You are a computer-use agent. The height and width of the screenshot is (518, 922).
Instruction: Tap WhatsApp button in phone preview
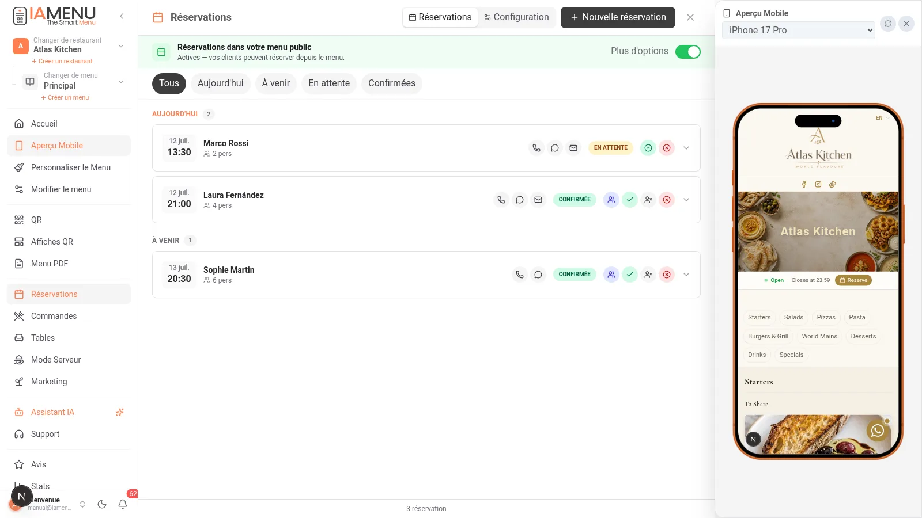point(878,431)
